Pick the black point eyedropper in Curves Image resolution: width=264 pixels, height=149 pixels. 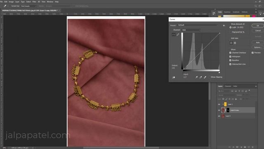coord(196,77)
